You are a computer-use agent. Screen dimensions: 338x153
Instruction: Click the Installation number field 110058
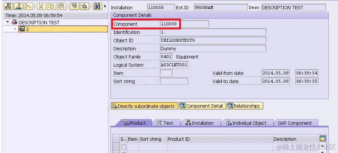pos(161,7)
